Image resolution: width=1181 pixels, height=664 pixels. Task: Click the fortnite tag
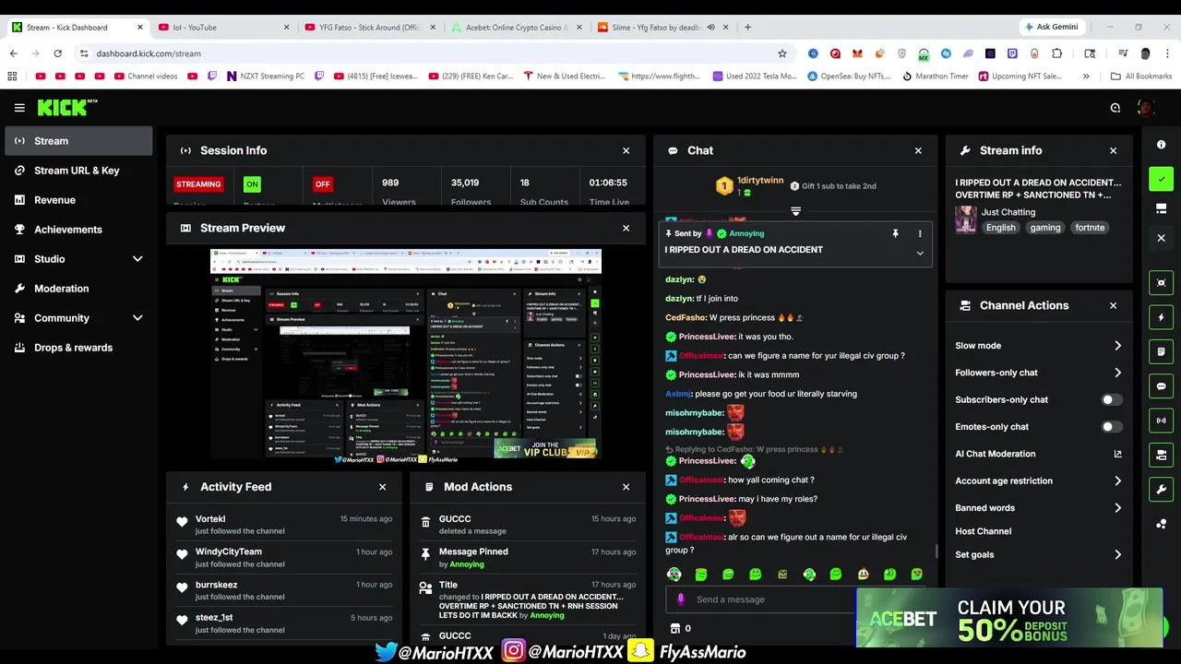pos(1090,228)
